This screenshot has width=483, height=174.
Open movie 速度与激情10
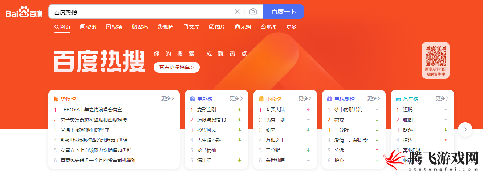212,120
